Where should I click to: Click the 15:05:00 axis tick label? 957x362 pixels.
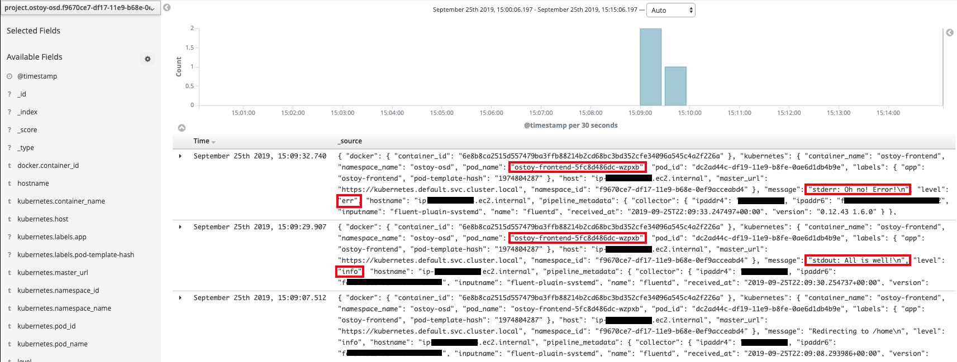pyautogui.click(x=442, y=113)
